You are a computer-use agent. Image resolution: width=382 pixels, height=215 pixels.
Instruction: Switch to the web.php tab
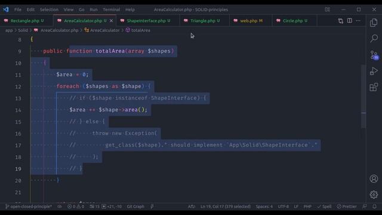coord(251,21)
